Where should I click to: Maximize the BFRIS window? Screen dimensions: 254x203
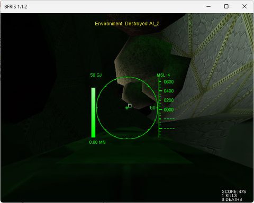[226, 6]
